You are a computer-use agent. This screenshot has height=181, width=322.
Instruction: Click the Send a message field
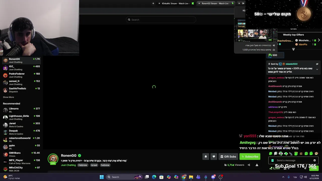[293, 160]
